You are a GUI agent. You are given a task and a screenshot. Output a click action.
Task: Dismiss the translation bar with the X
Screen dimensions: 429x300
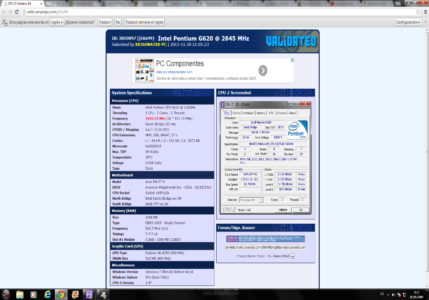tap(426, 22)
